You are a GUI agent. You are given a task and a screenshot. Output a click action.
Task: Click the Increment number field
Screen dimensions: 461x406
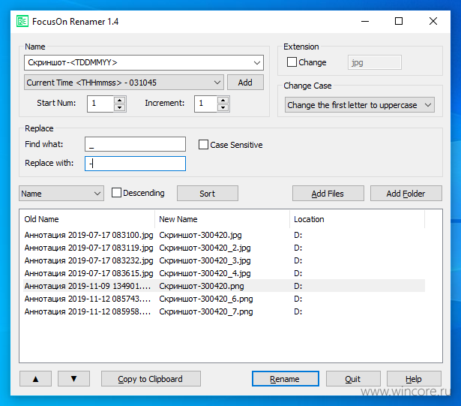206,104
